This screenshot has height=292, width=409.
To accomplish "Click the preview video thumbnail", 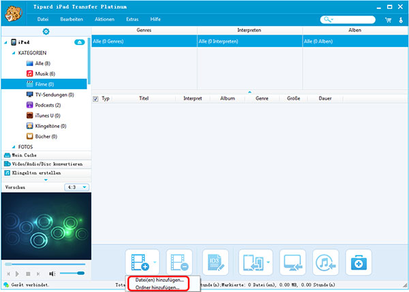I will pyautogui.click(x=46, y=226).
